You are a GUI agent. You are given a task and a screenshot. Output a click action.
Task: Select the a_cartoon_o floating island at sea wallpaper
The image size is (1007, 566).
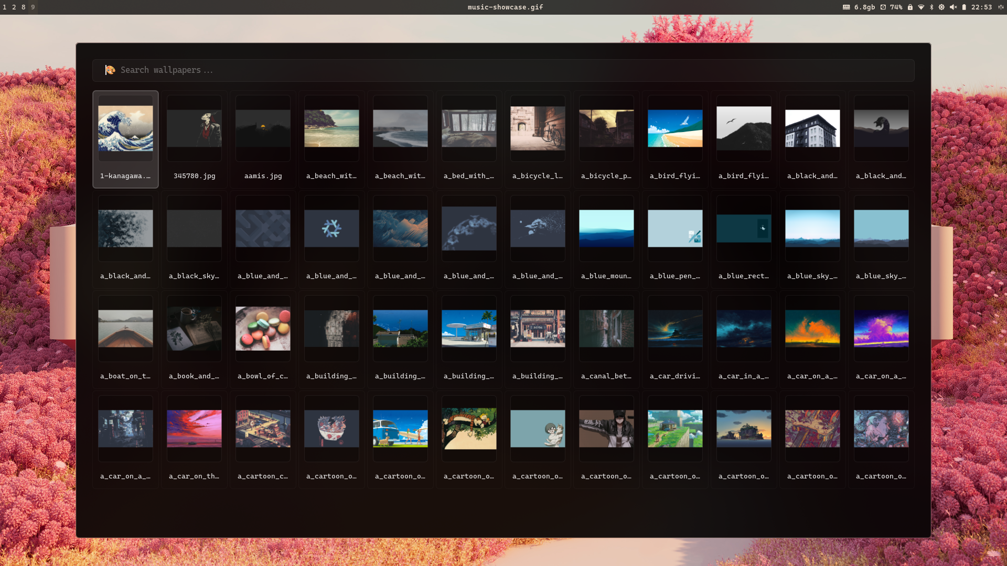coord(744,440)
